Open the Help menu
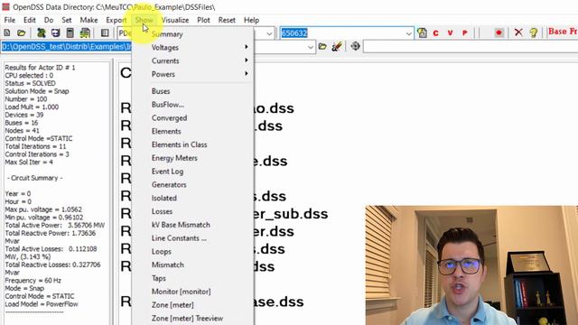Image resolution: width=578 pixels, height=325 pixels. coord(251,20)
